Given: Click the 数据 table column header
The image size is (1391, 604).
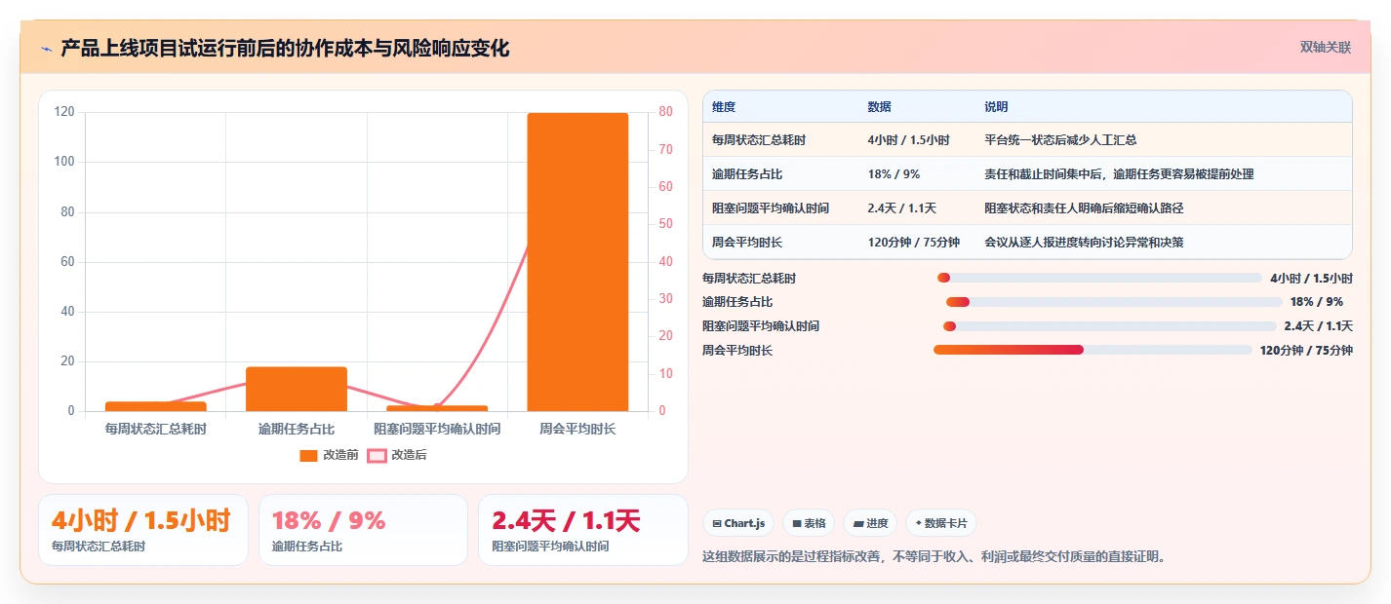Looking at the screenshot, I should [879, 107].
